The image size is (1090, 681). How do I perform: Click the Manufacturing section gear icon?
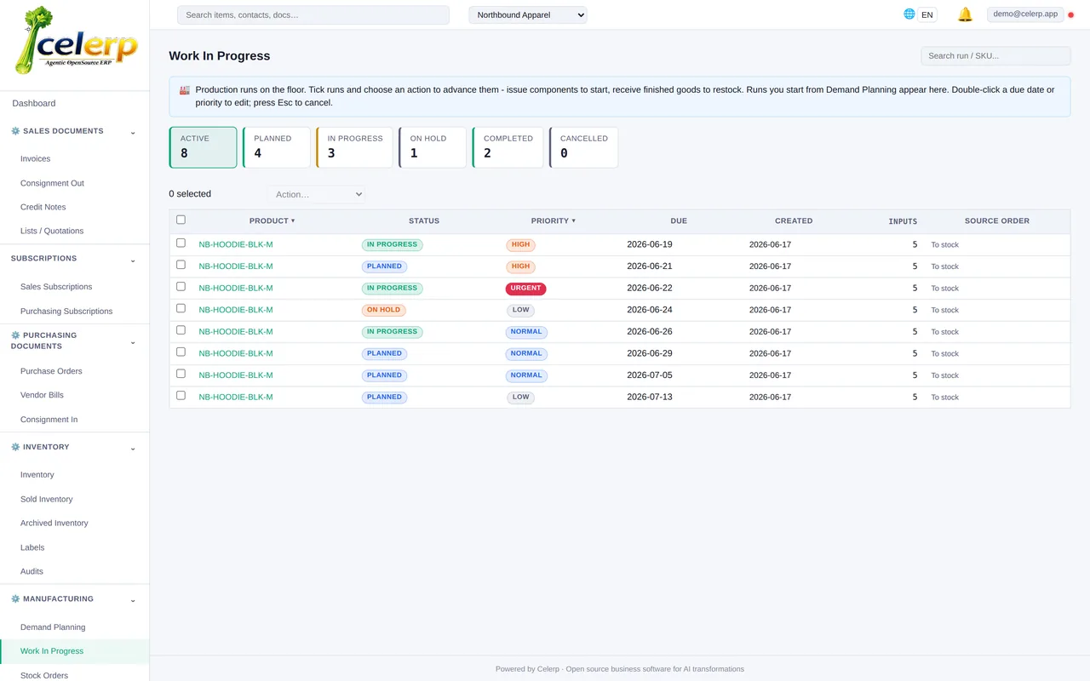click(x=15, y=599)
